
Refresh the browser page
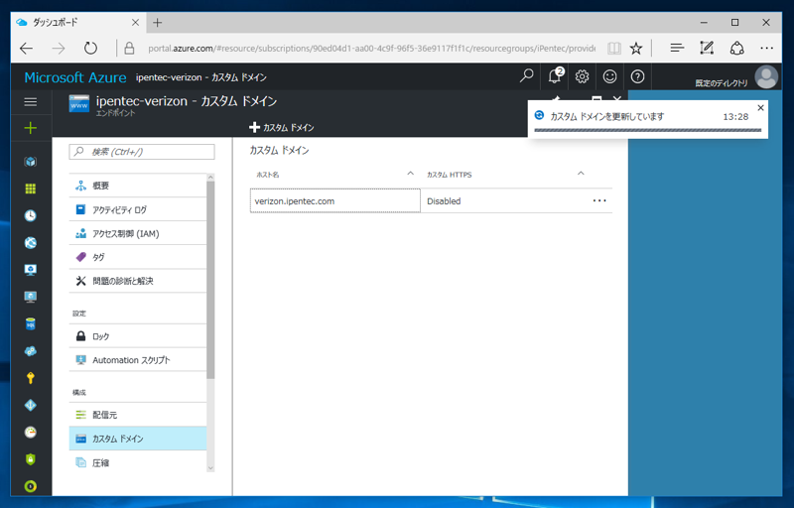tap(90, 48)
